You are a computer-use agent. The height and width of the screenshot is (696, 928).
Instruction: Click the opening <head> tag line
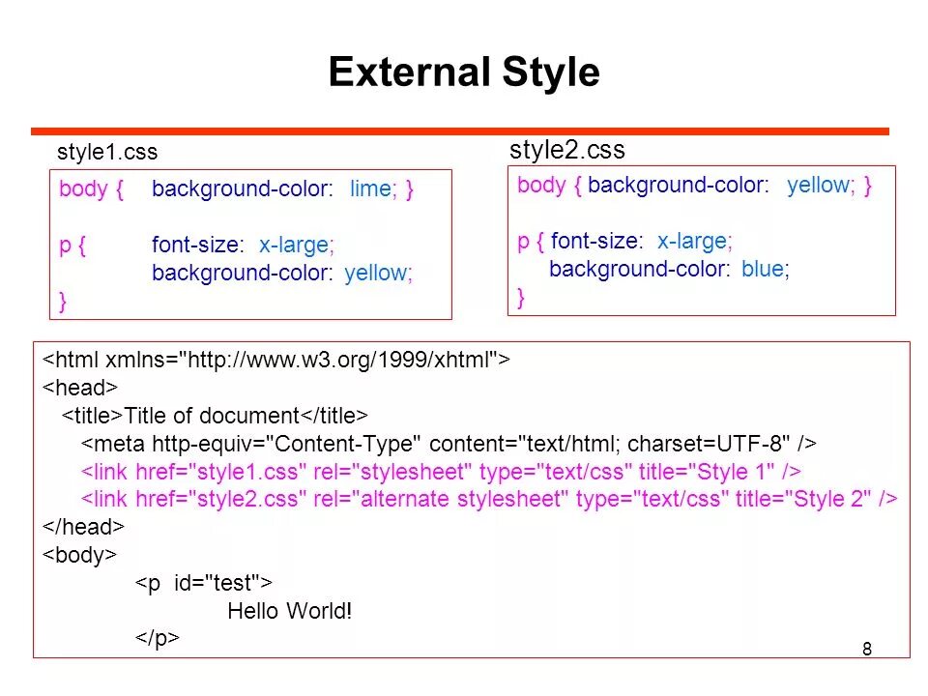click(x=80, y=388)
